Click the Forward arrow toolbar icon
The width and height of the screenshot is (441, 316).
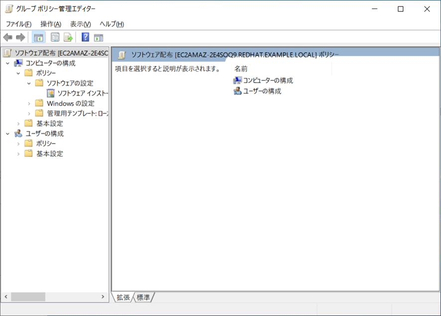(20, 37)
